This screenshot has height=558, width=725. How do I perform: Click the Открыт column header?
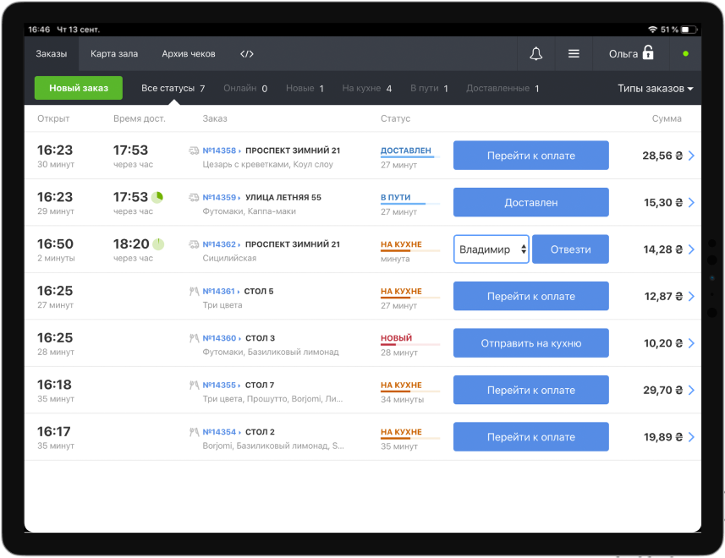(53, 118)
